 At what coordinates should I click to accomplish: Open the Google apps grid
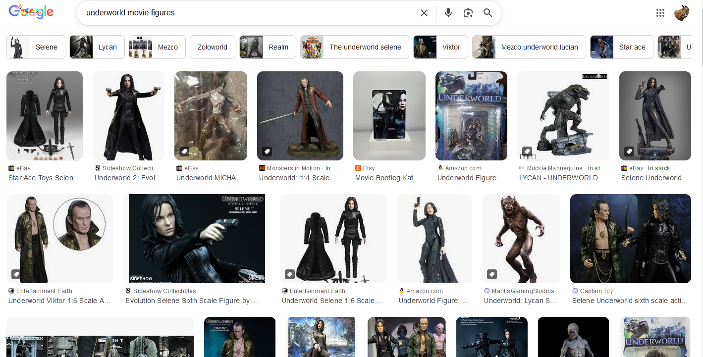pyautogui.click(x=660, y=13)
